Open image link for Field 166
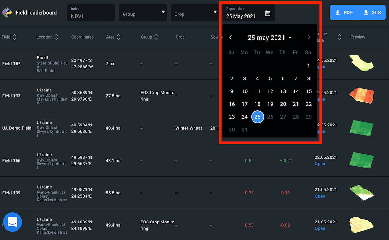The image size is (389, 240). click(320, 164)
